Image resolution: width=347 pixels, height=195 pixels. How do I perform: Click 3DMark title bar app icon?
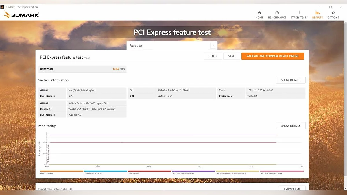[x=2, y=7]
